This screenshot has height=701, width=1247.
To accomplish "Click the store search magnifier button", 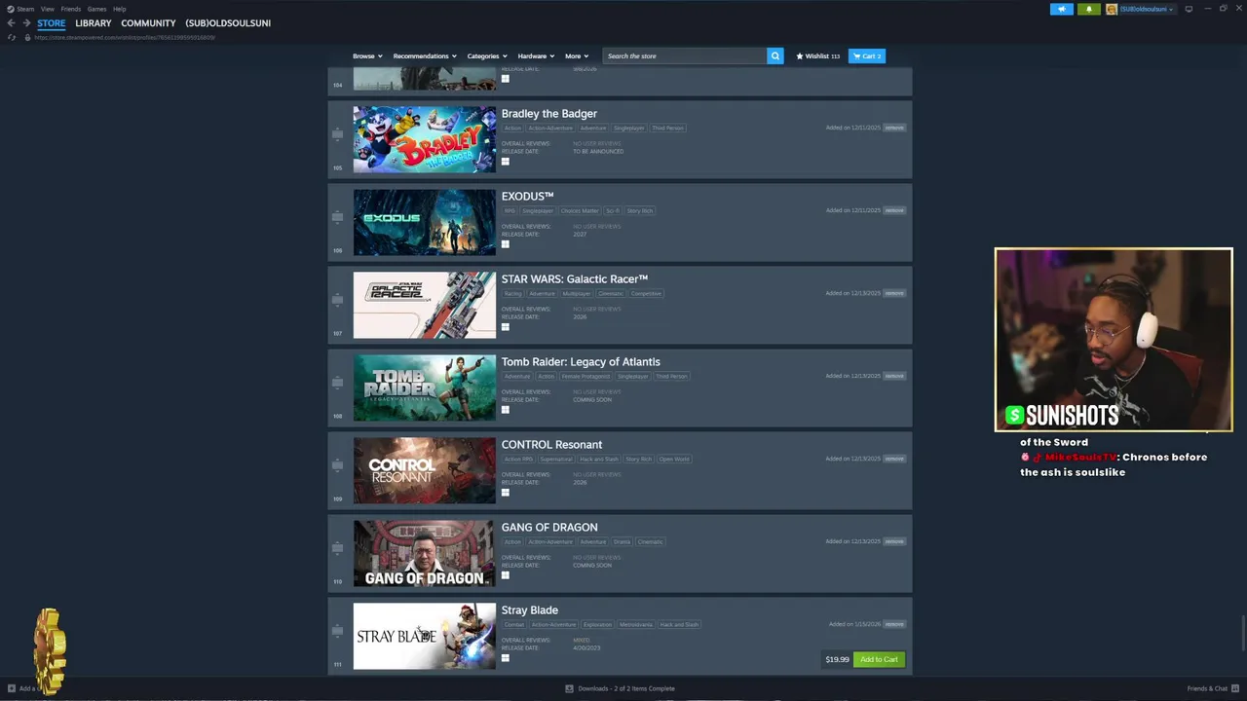I will tap(775, 55).
